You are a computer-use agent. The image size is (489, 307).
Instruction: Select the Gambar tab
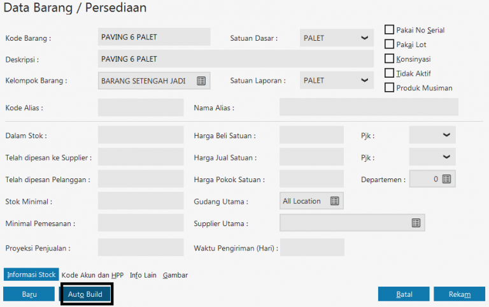click(175, 275)
